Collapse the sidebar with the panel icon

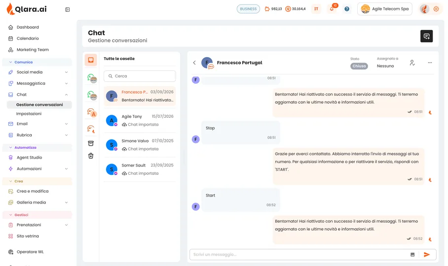click(68, 10)
